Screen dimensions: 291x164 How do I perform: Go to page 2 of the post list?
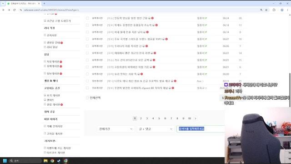pyautogui.click(x=141, y=118)
